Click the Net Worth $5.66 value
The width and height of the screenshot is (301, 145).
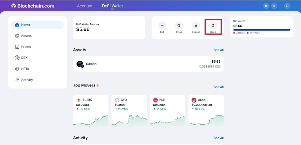(x=238, y=26)
